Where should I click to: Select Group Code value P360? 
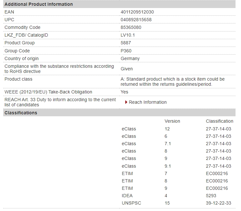pos(126,51)
